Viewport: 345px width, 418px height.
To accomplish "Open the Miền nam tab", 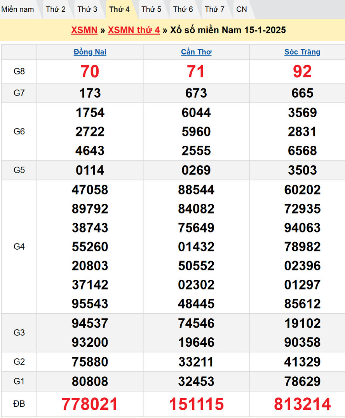I will tap(17, 9).
